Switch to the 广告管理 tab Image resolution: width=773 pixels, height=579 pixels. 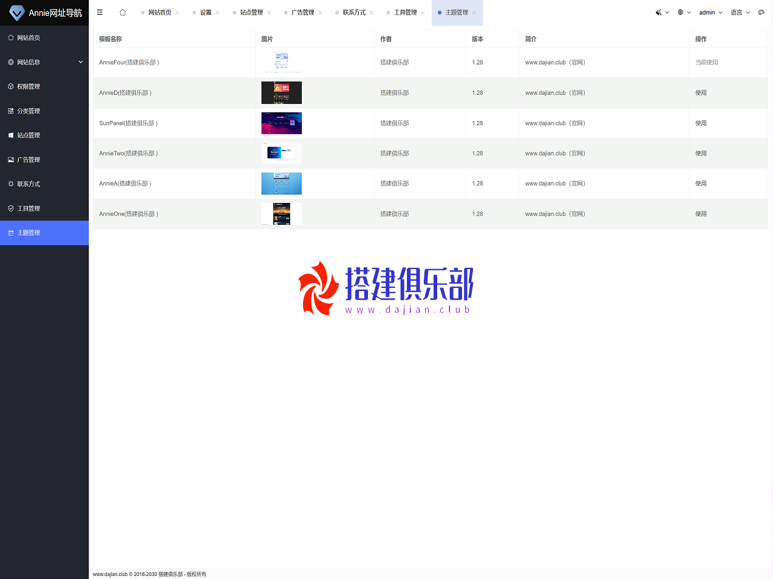(303, 12)
